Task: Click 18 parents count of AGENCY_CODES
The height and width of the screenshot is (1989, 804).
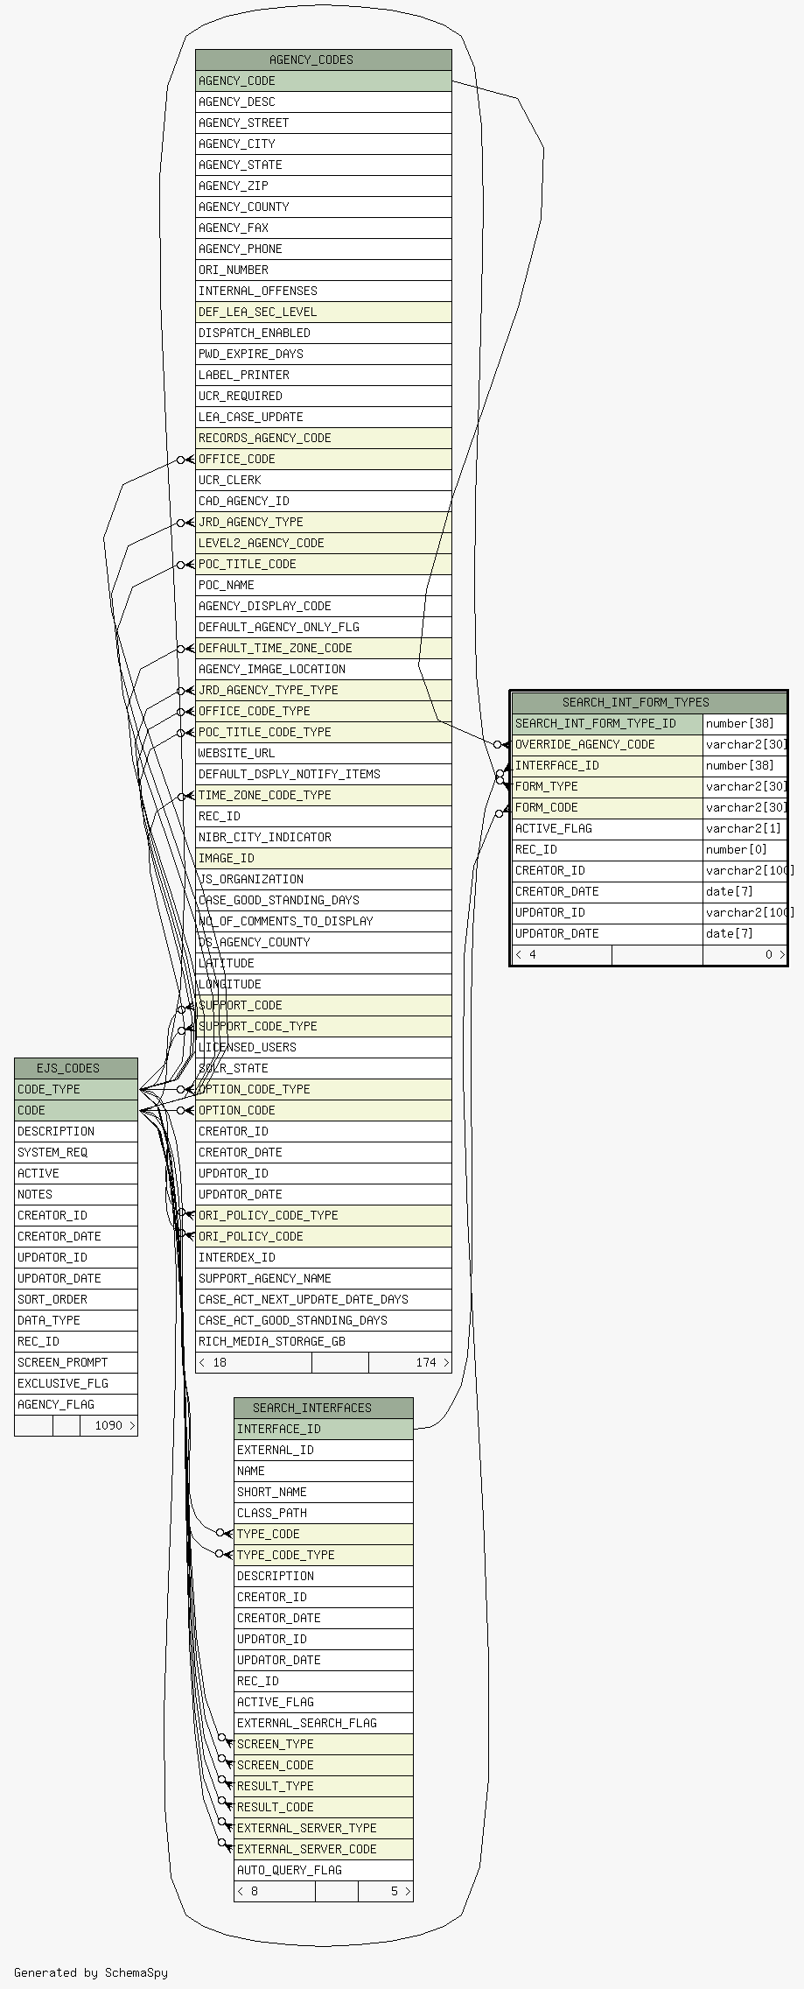Action: (x=254, y=1362)
